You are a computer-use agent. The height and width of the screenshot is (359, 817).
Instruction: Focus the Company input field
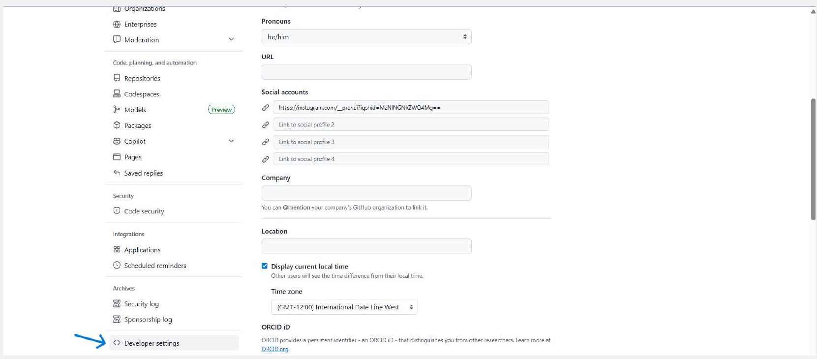pyautogui.click(x=366, y=193)
